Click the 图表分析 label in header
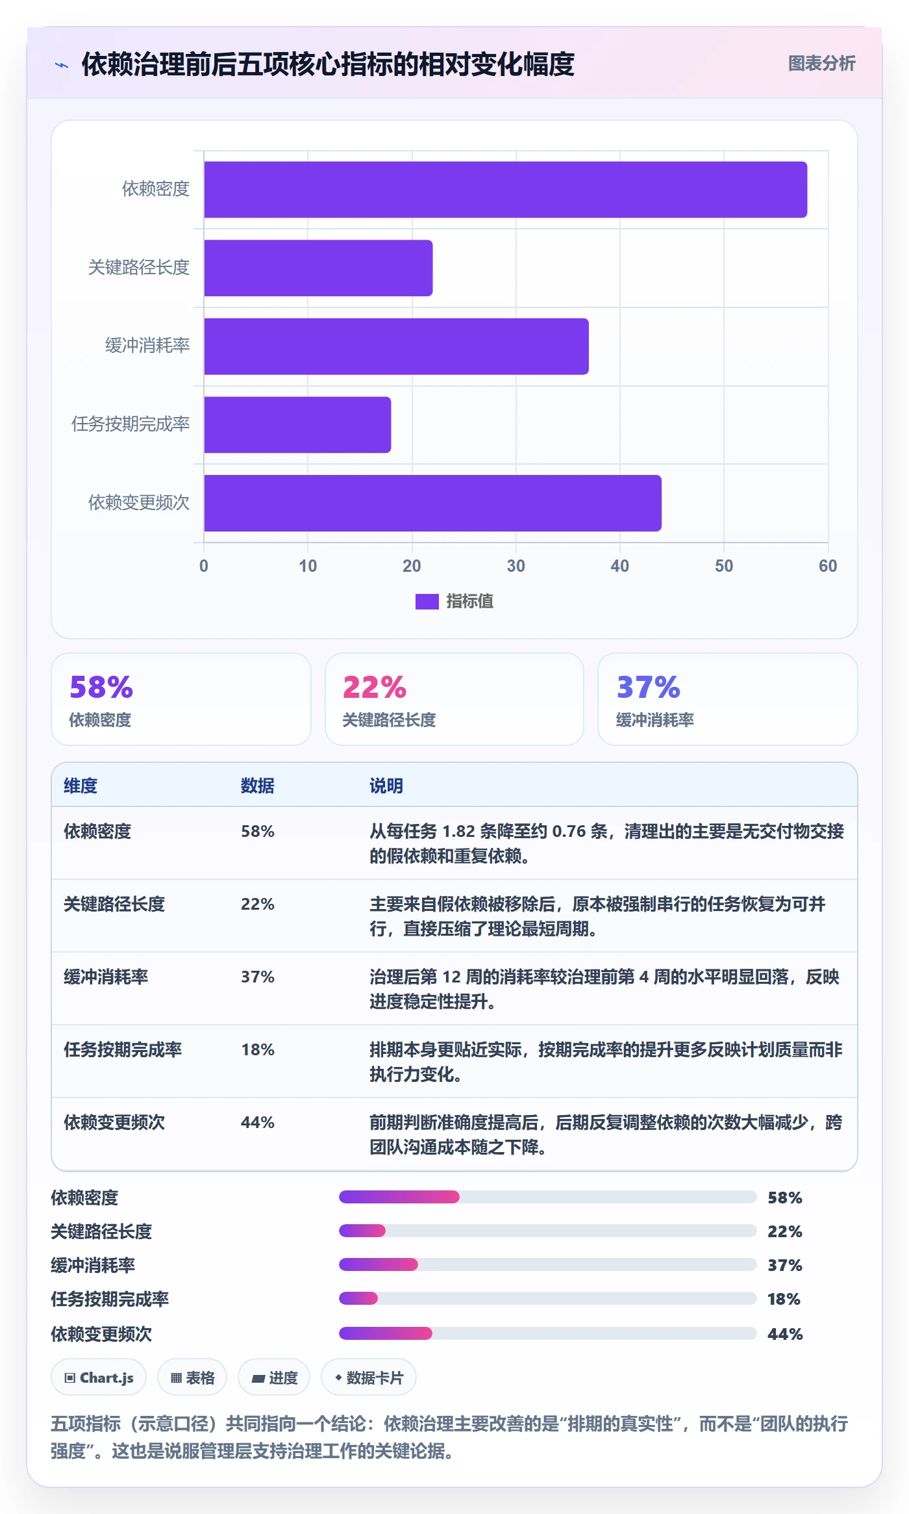909x1514 pixels. [821, 63]
